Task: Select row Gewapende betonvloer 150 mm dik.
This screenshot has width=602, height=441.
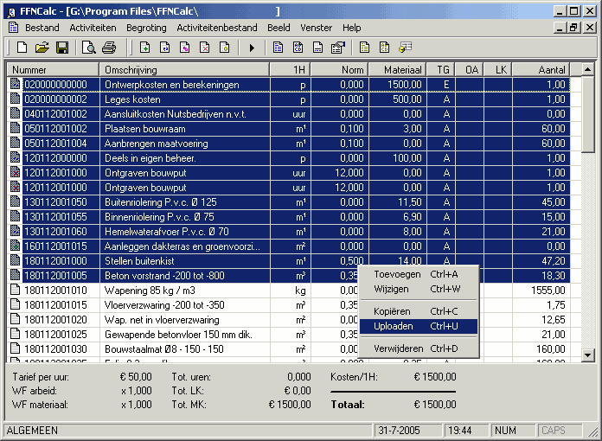Action: [x=289, y=335]
